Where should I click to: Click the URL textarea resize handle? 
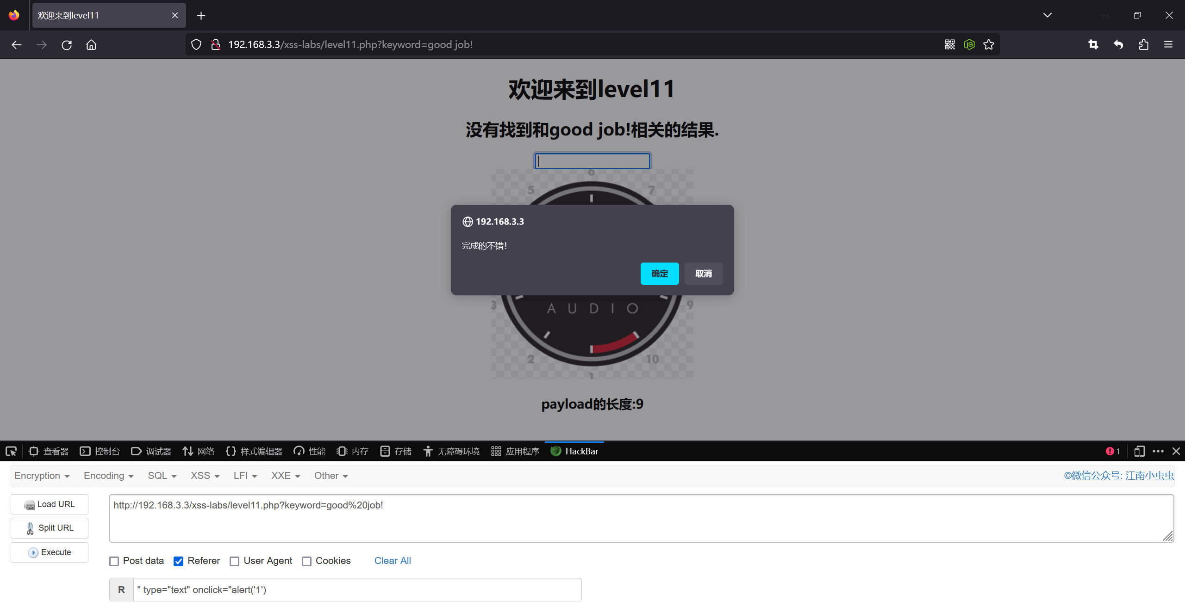1168,536
